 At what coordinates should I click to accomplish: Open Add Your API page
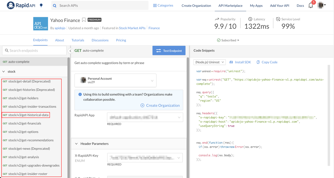click(280, 5)
